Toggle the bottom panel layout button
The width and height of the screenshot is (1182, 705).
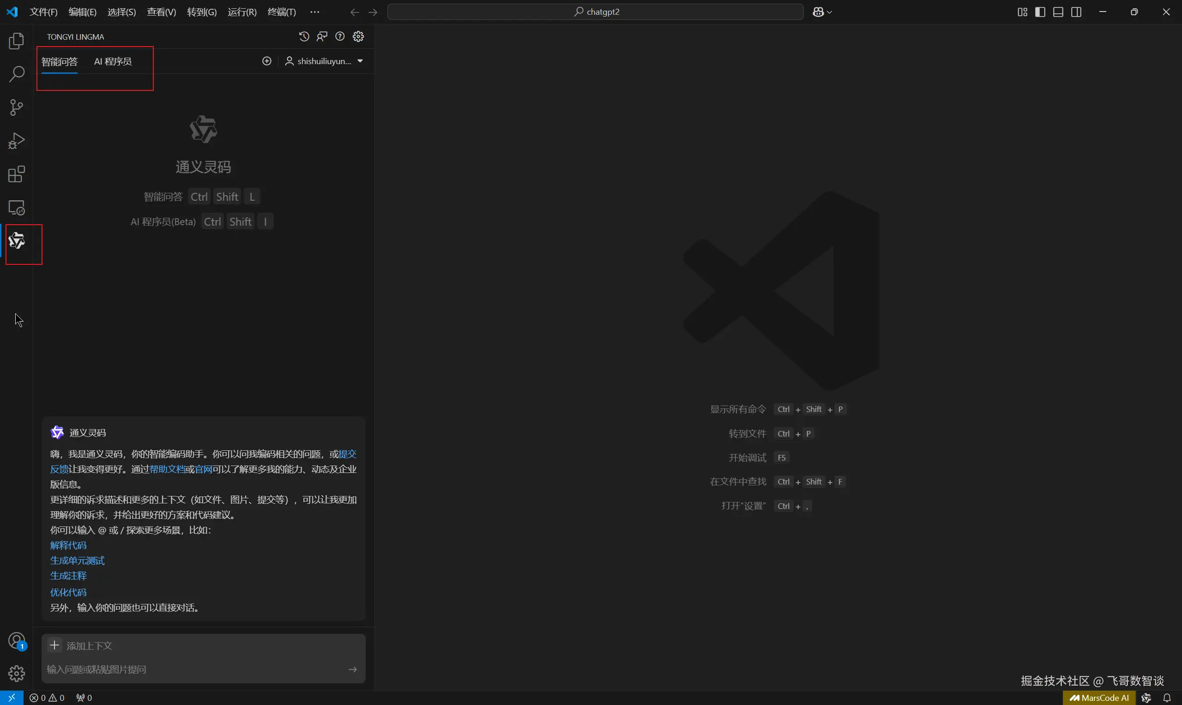tap(1058, 12)
